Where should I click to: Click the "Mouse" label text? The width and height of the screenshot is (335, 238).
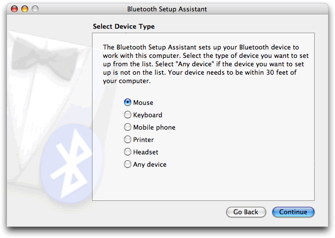[x=143, y=102]
